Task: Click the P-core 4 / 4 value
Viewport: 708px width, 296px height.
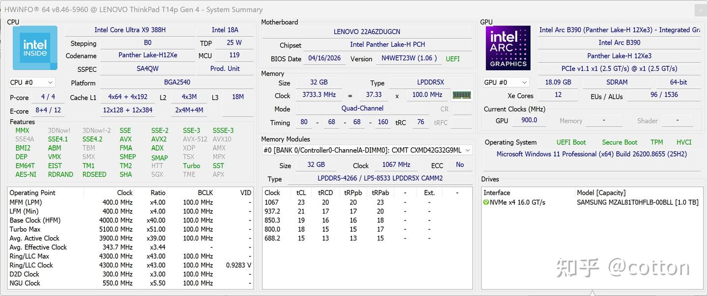Action: coord(48,97)
